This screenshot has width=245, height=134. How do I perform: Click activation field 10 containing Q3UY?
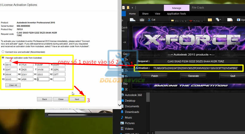coord(27,74)
